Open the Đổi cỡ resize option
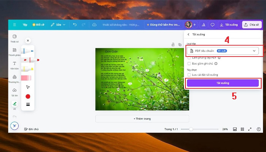 click(x=38, y=25)
